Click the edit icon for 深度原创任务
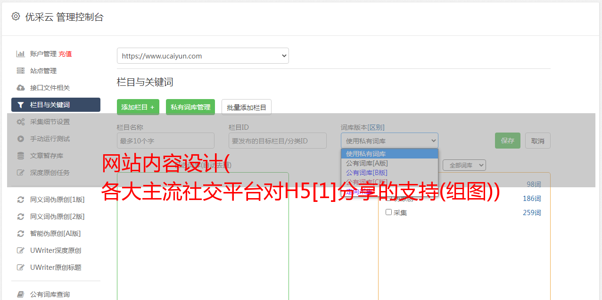602x300 pixels. point(21,173)
